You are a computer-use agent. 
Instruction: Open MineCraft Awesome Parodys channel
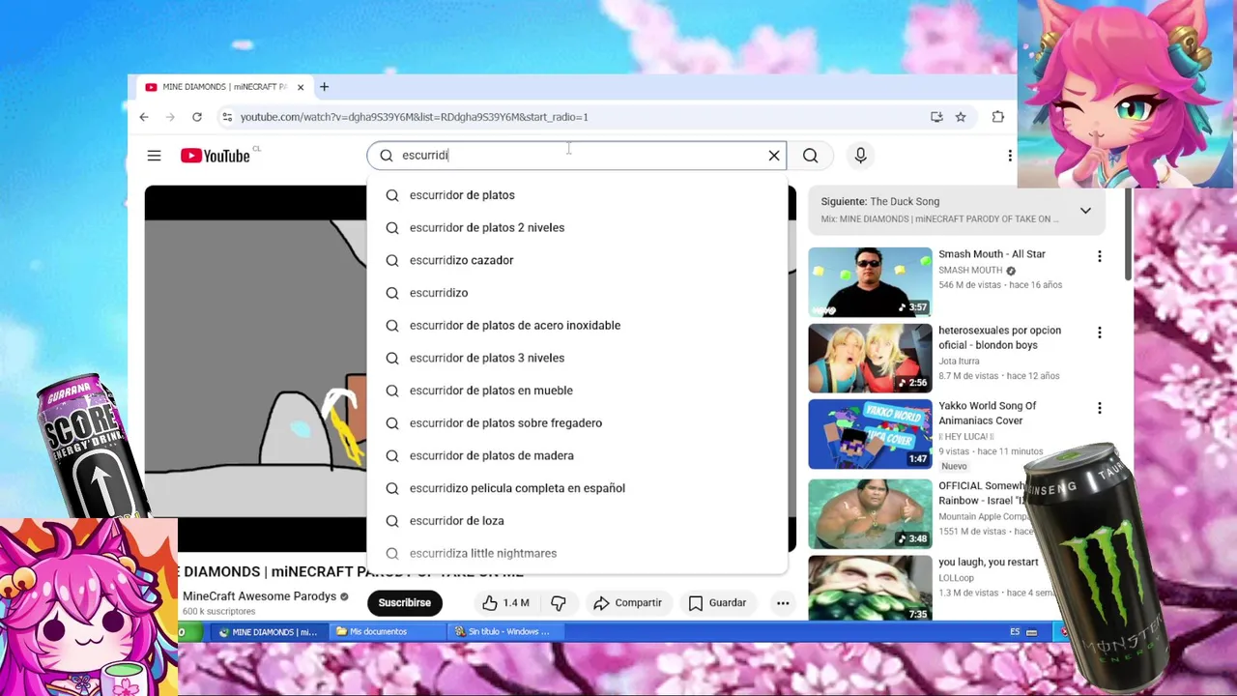[259, 596]
